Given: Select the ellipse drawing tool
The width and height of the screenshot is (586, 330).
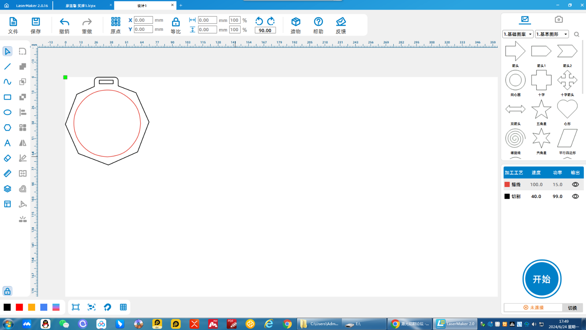Looking at the screenshot, I should coord(7,112).
